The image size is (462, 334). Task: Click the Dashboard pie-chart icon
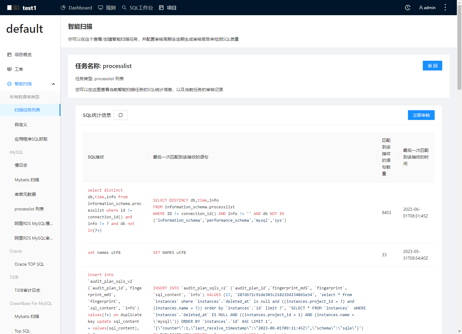coord(63,8)
